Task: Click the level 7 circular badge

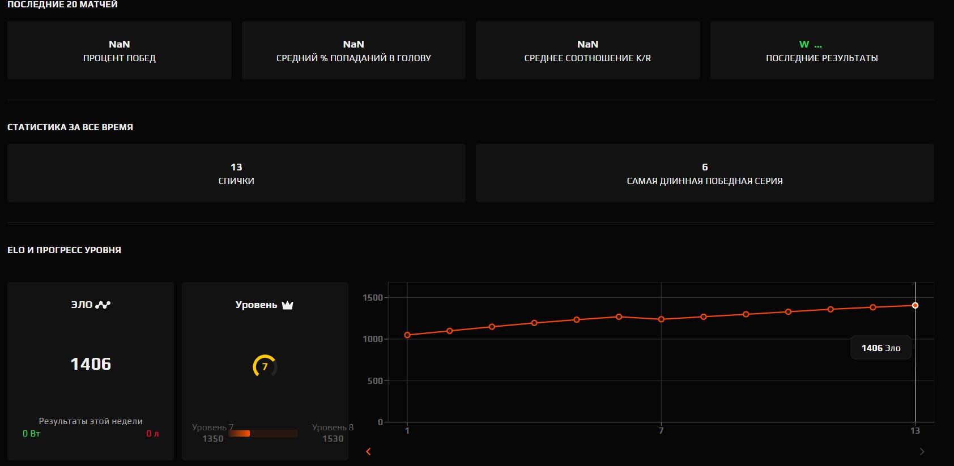Action: 265,366
